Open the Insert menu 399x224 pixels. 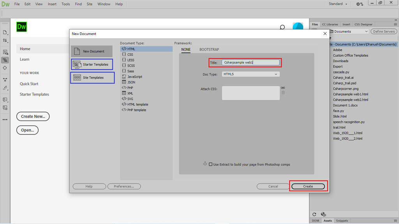pos(52,4)
